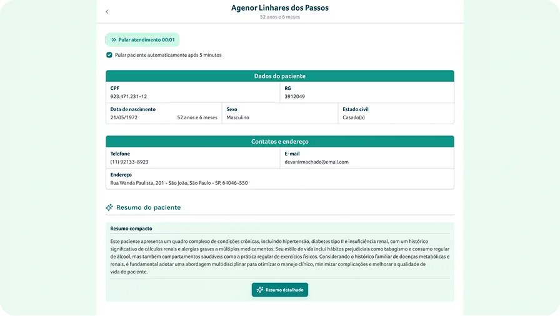The image size is (560, 316).
Task: Uncheck automatic patient skip checkbox
Action: (x=109, y=55)
